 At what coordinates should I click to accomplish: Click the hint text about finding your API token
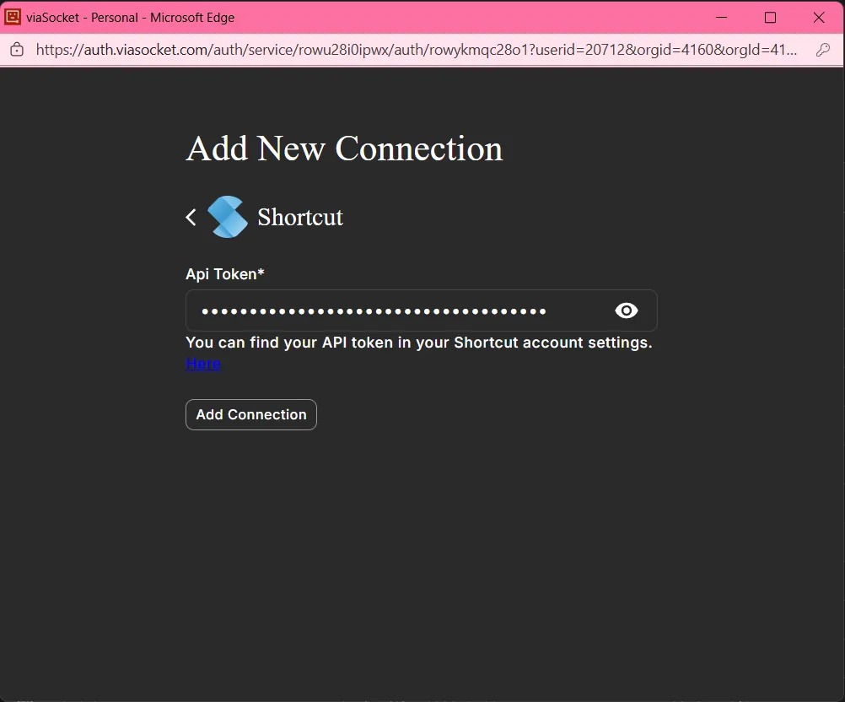(418, 343)
